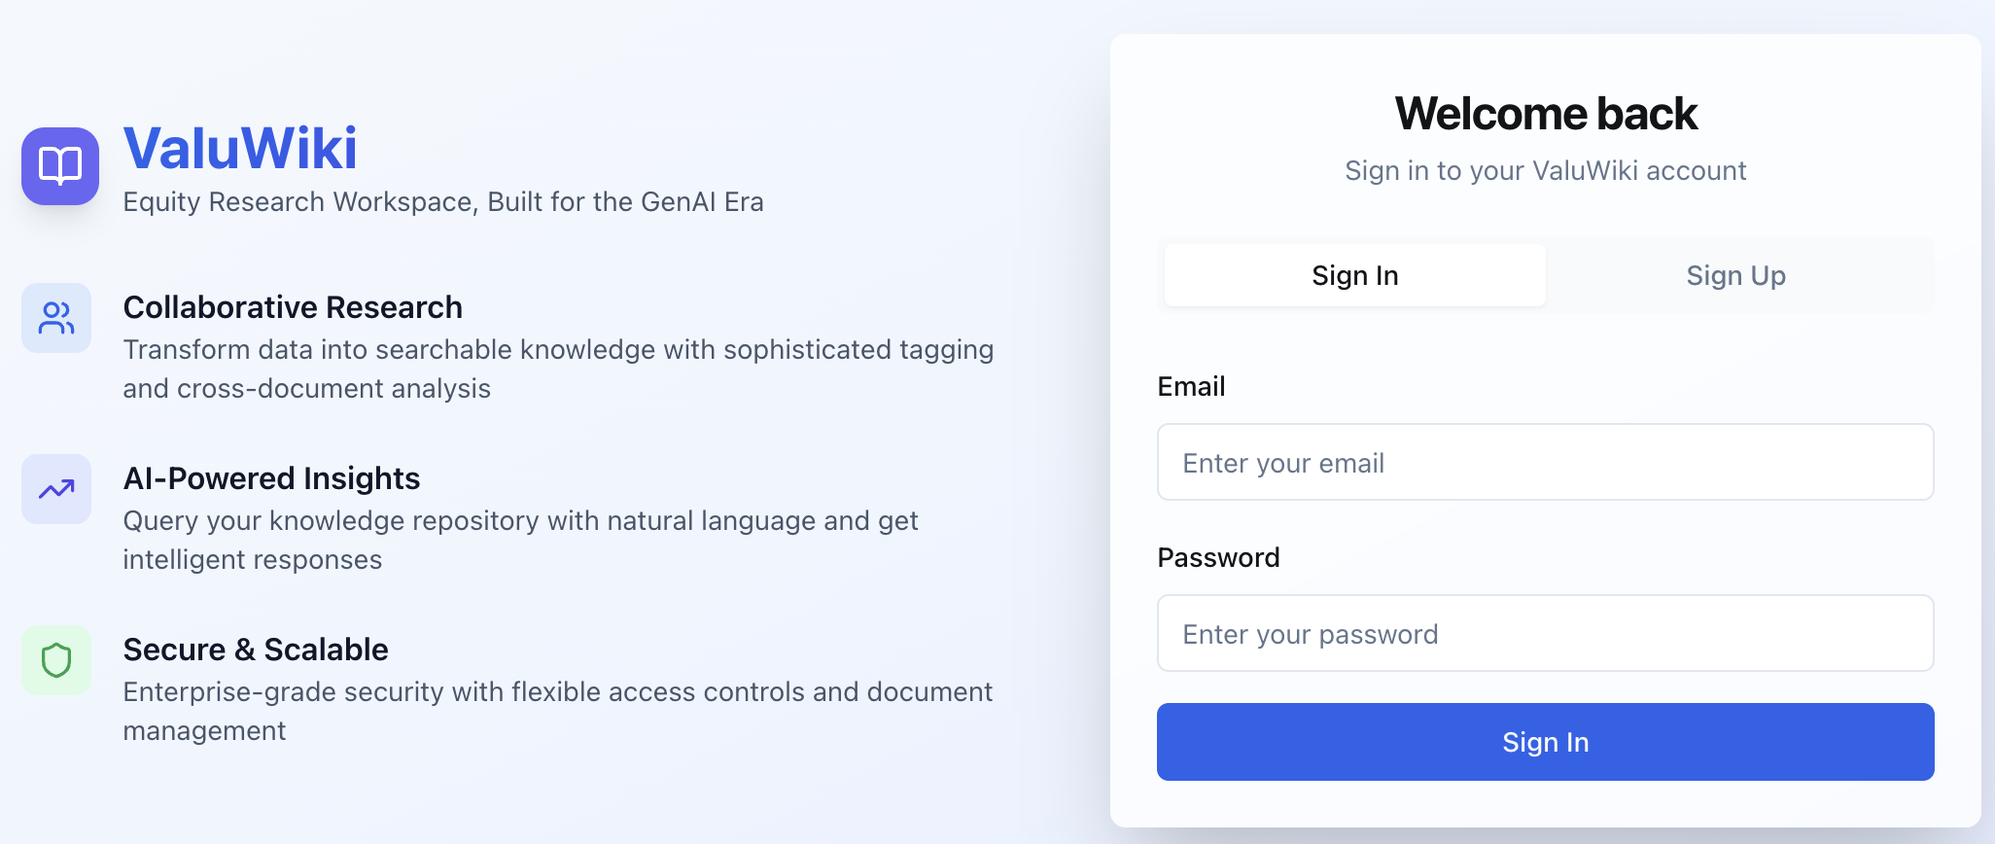Click the ValuWiki brand title
The image size is (1995, 844).
pos(240,148)
